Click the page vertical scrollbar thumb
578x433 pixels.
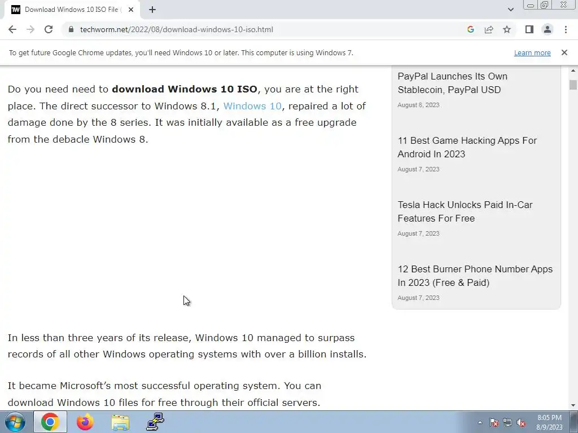click(x=573, y=85)
